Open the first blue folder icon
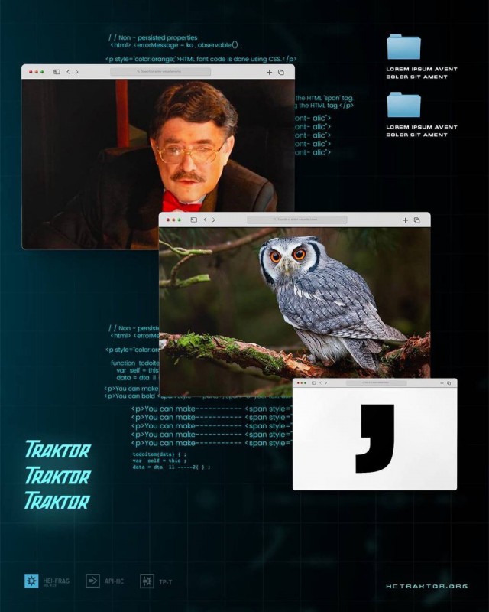The height and width of the screenshot is (612, 489). (403, 47)
